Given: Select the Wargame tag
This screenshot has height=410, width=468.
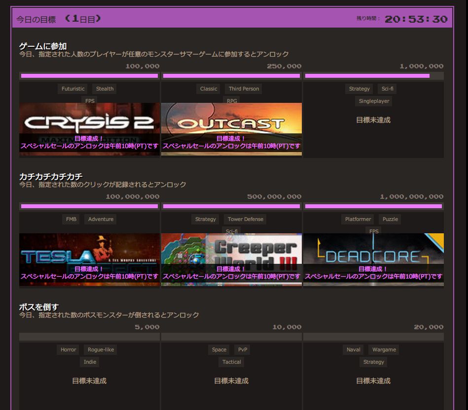Looking at the screenshot, I should pos(384,350).
